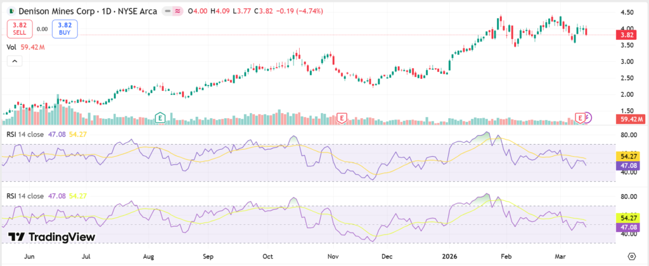Click the red 59.42 M volume axis label

(x=630, y=119)
